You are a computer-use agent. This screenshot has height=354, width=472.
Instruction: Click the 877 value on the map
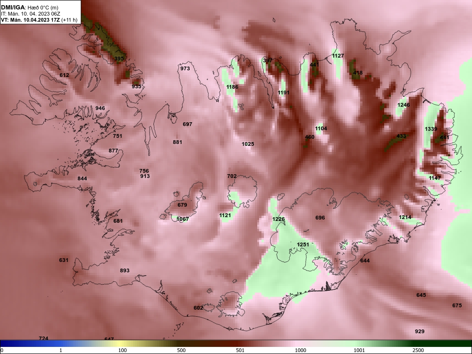pos(113,151)
